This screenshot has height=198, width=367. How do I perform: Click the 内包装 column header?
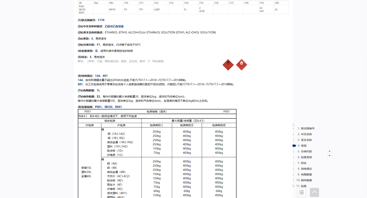tap(90, 125)
